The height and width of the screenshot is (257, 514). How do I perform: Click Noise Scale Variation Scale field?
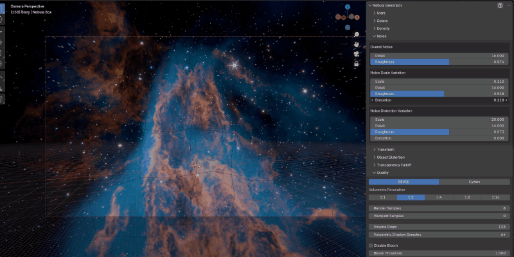[x=439, y=82]
